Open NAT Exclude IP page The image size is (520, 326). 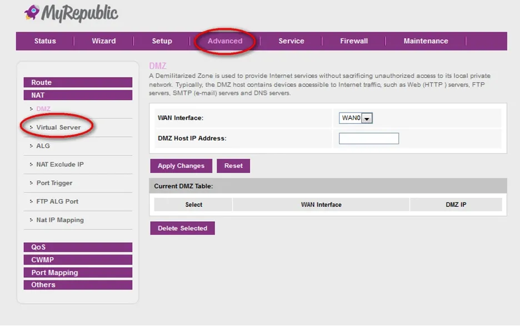(59, 165)
